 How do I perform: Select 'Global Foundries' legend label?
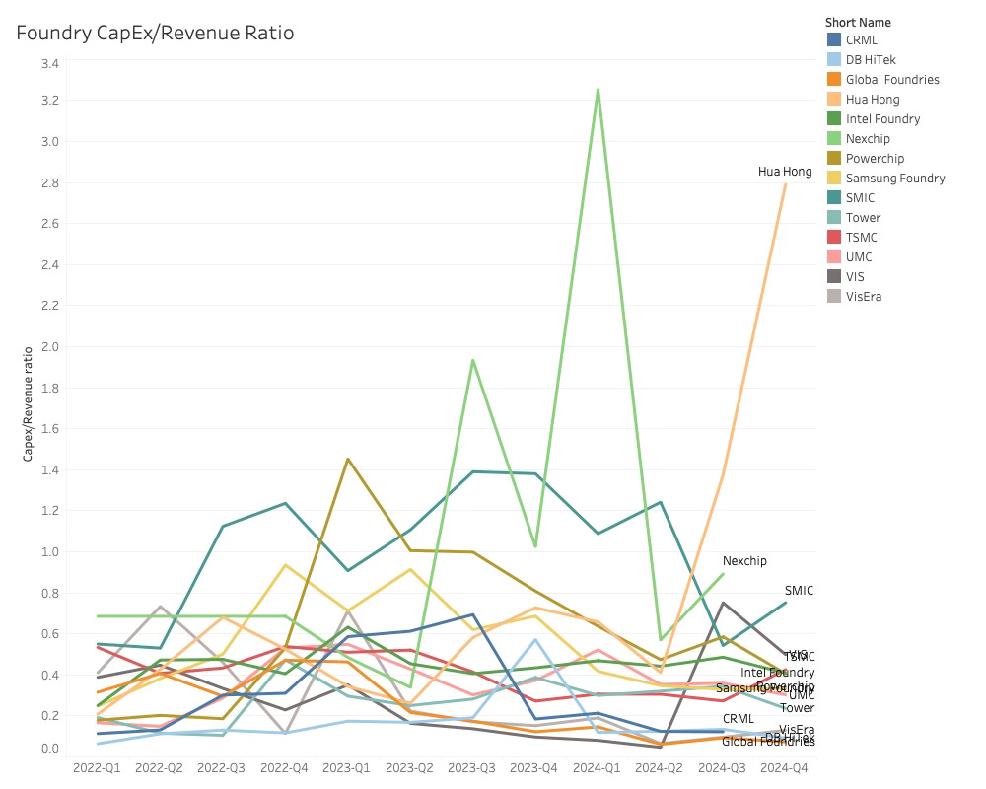point(892,79)
